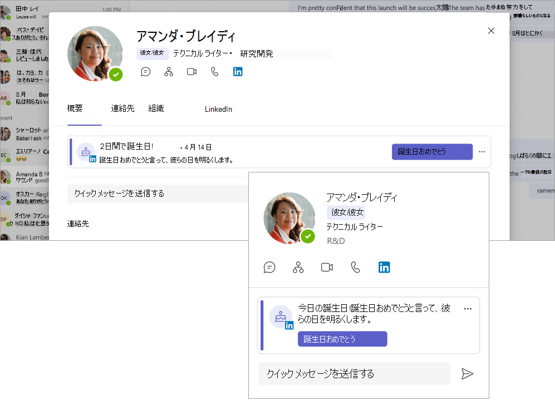
Task: Click quick message field in large card
Action: point(158,194)
